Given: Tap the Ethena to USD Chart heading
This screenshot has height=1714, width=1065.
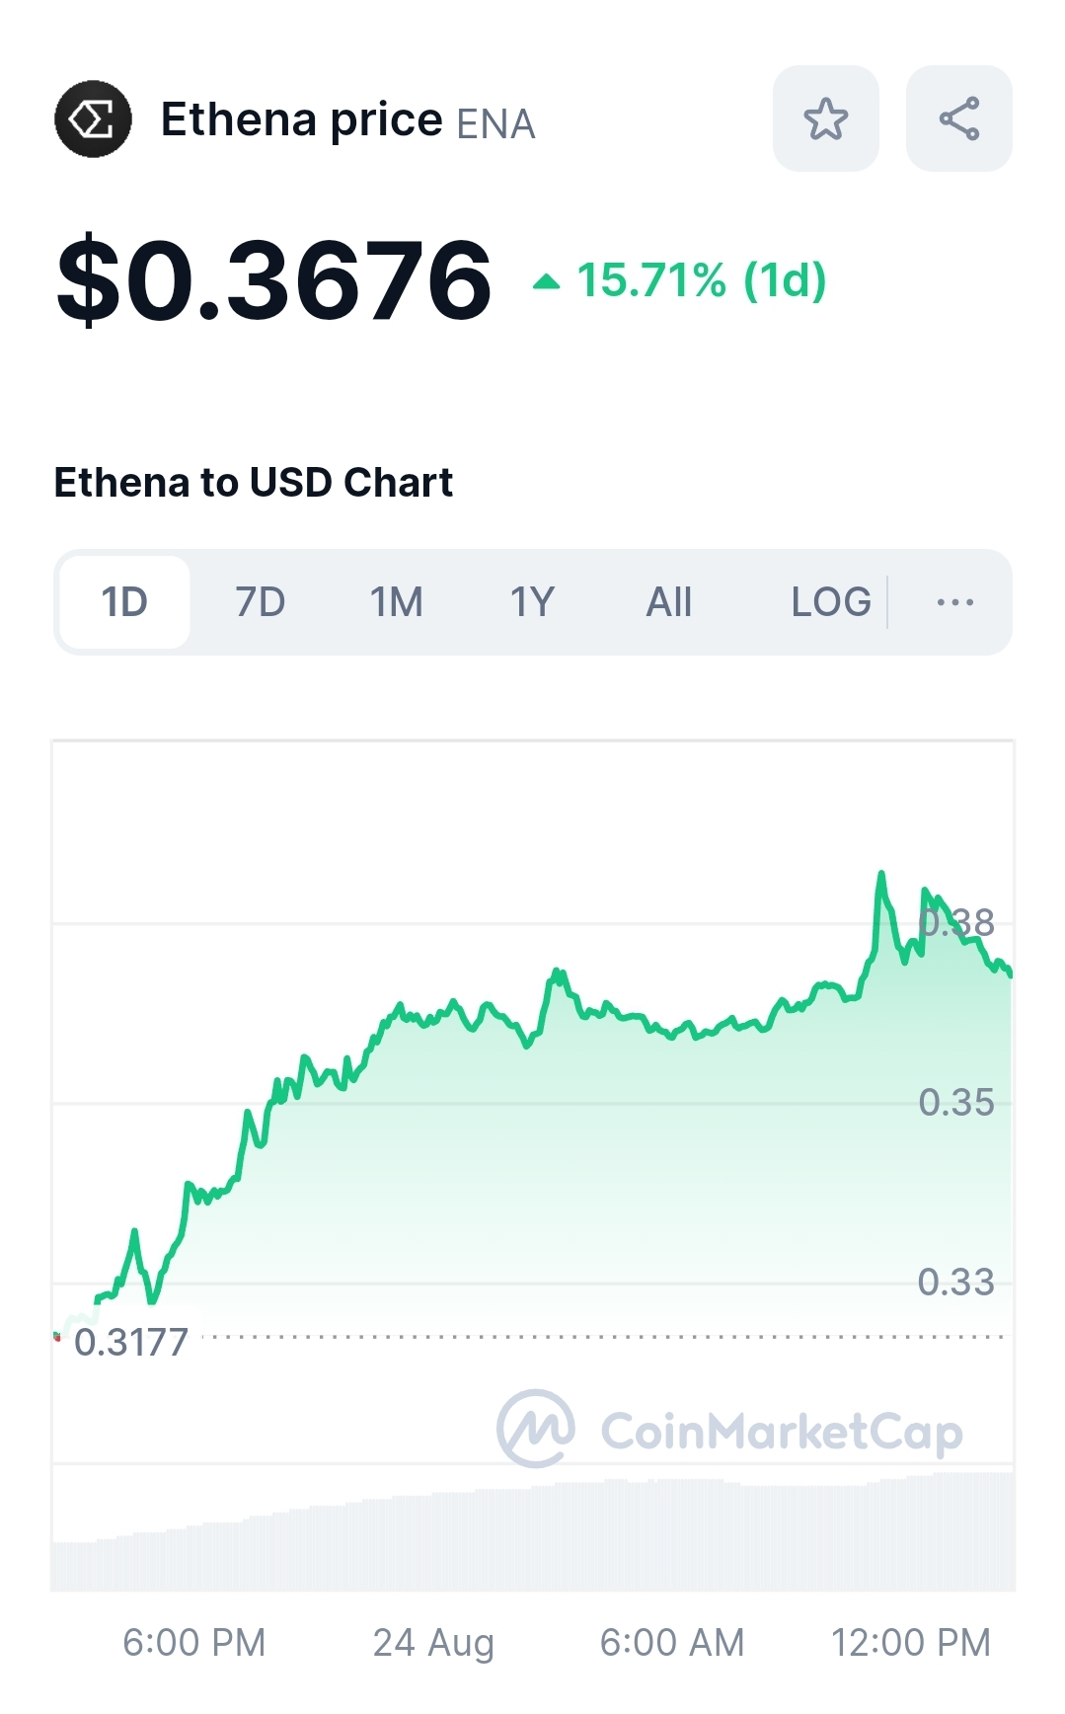Looking at the screenshot, I should pyautogui.click(x=254, y=483).
